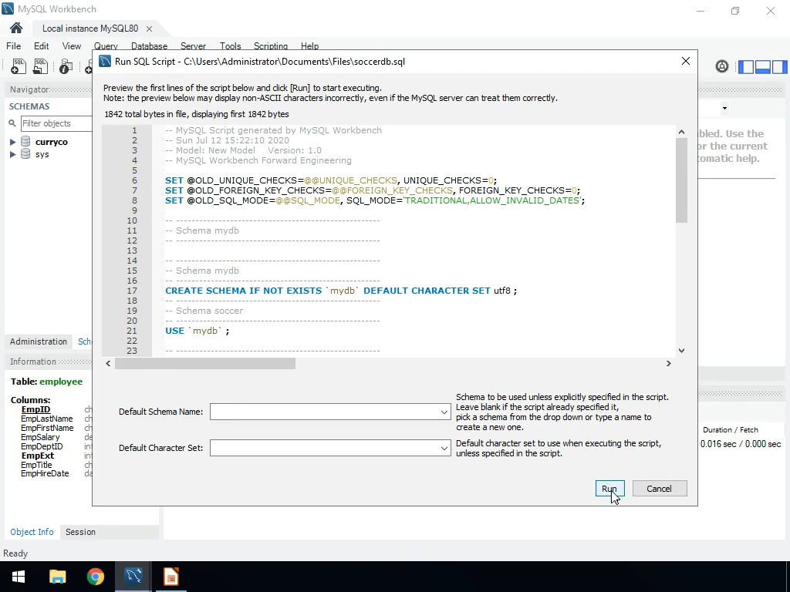The image size is (790, 592).
Task: Click the curryco database icon
Action: (x=25, y=142)
